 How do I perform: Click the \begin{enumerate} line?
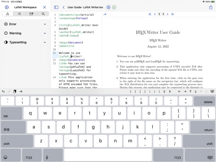pos(72,60)
